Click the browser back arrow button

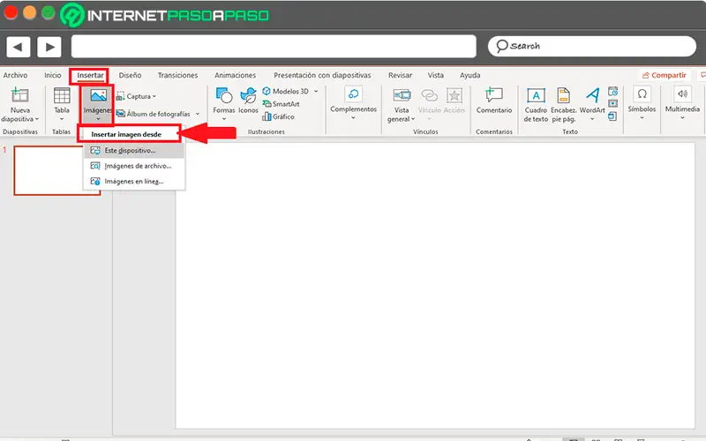coord(19,47)
